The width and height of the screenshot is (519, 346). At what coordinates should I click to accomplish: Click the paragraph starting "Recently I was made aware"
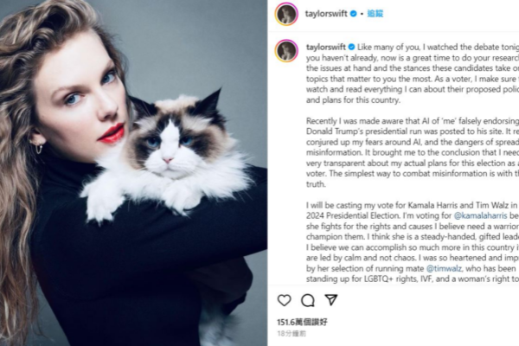(413, 152)
